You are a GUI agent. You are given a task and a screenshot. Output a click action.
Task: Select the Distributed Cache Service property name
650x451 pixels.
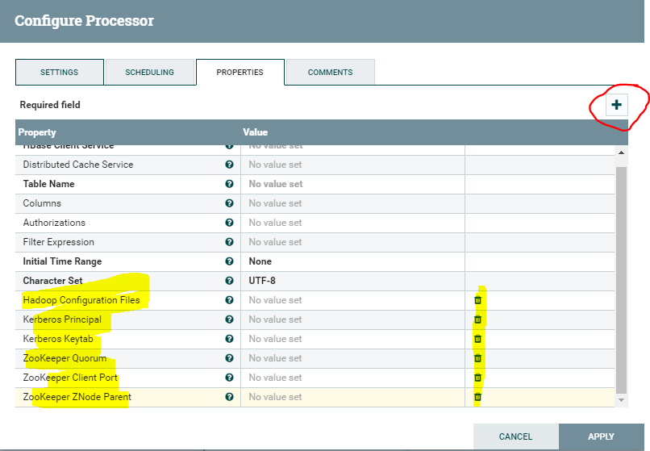78,165
